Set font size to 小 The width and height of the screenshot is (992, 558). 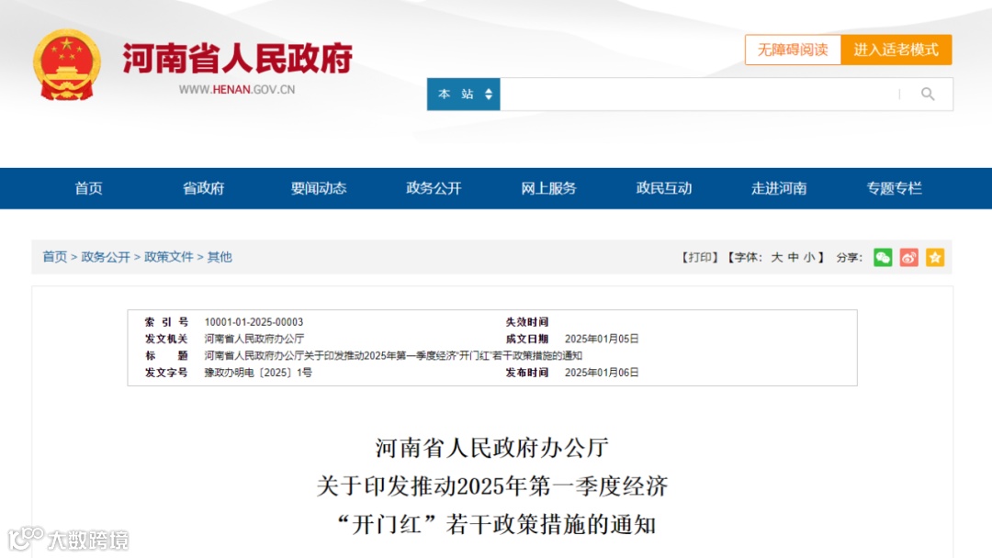pyautogui.click(x=810, y=257)
